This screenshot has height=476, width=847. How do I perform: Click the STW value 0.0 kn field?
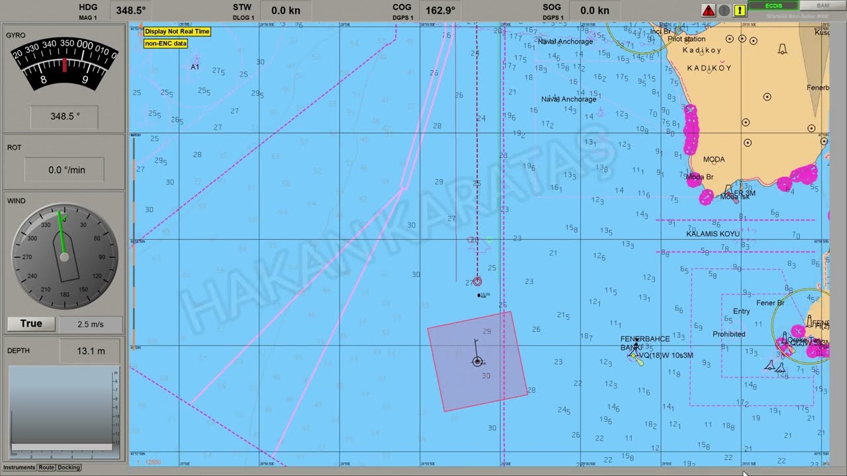[x=286, y=11]
